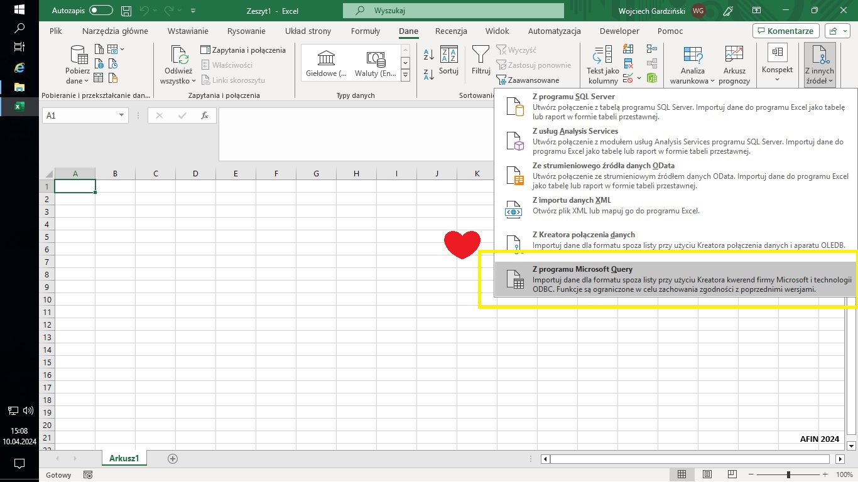Image resolution: width=858 pixels, height=482 pixels.
Task: Click the Flash Fill icon
Action: point(628,49)
